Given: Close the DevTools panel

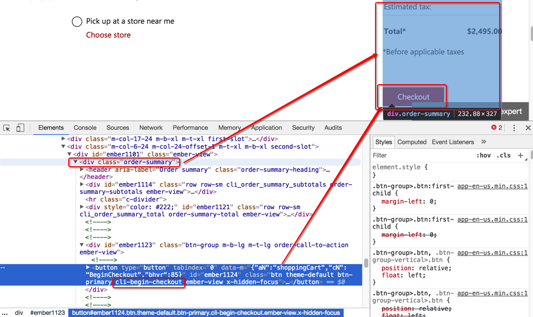Looking at the screenshot, I should click(528, 128).
